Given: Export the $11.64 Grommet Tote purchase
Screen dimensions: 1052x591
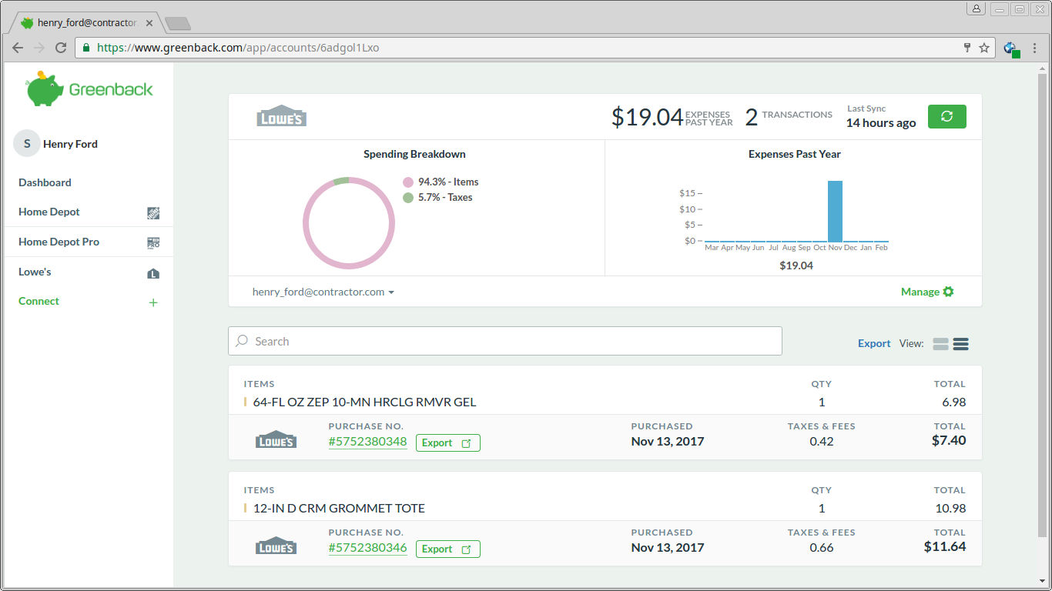Looking at the screenshot, I should click(x=447, y=549).
